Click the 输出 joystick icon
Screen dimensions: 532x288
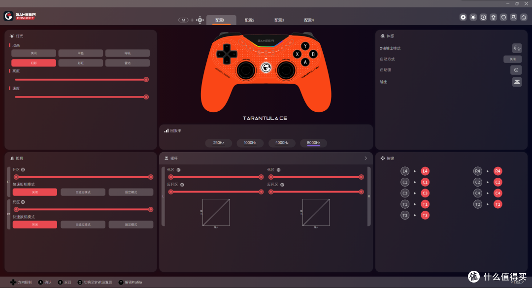point(517,82)
